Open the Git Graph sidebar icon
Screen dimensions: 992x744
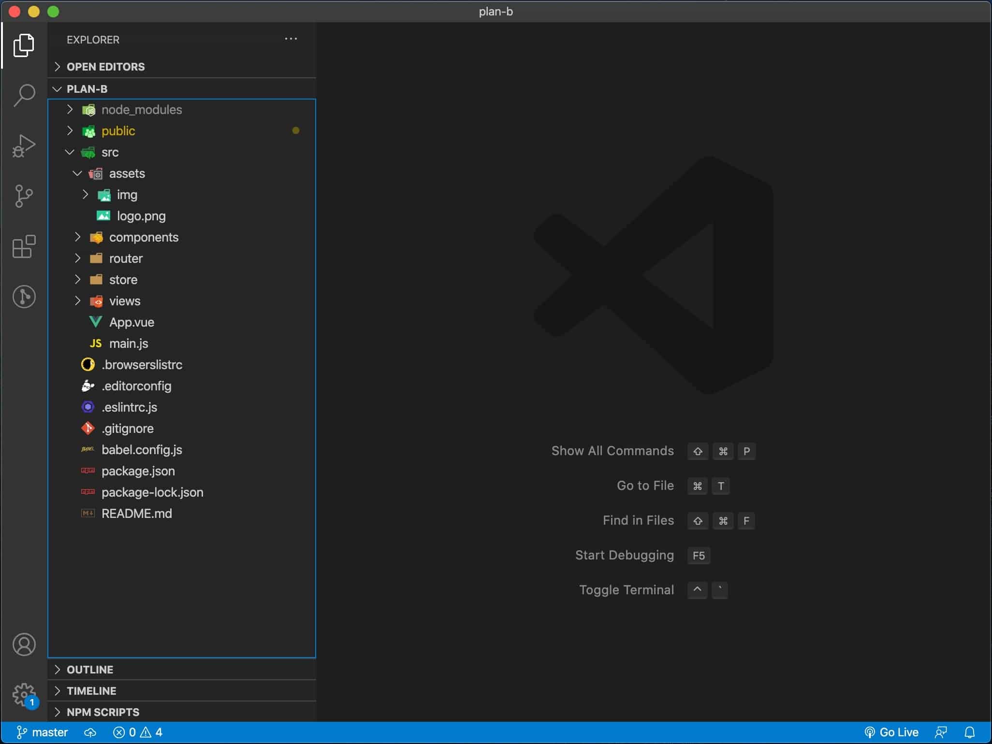[24, 297]
